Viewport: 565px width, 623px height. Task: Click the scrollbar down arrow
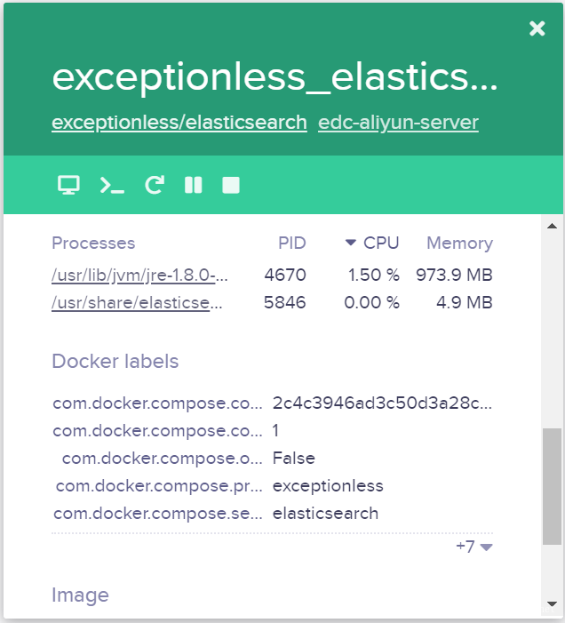pyautogui.click(x=552, y=603)
